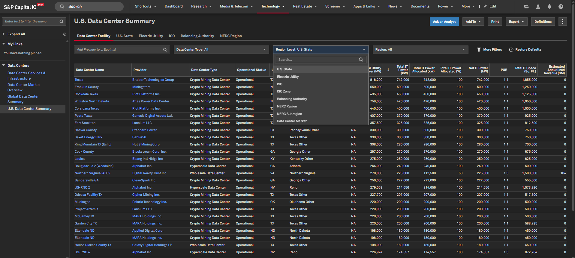Open Digital Realty Trust Inc. provider link

150,173
